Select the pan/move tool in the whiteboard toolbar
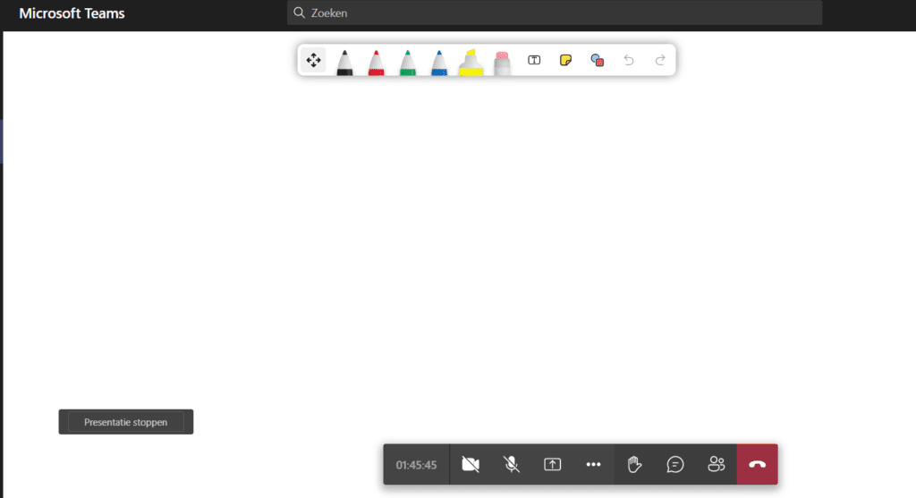 point(314,60)
